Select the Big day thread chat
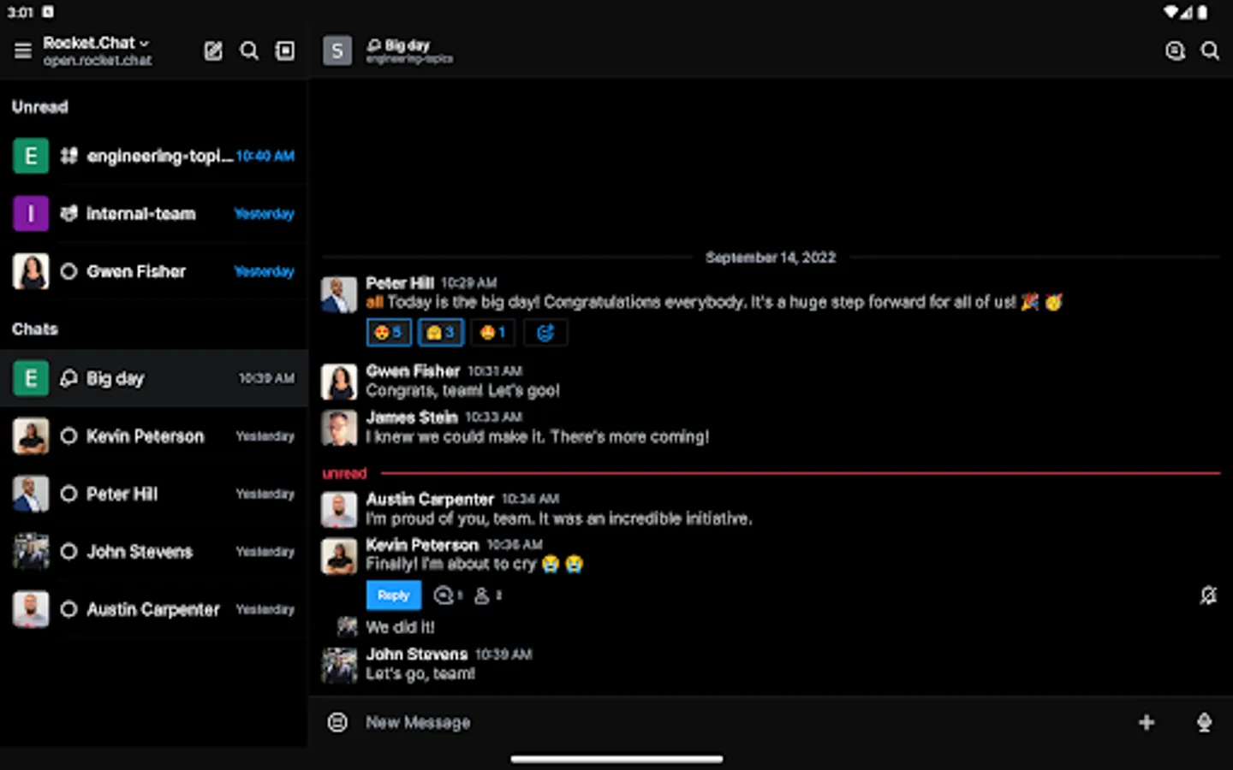The width and height of the screenshot is (1233, 770). (154, 378)
